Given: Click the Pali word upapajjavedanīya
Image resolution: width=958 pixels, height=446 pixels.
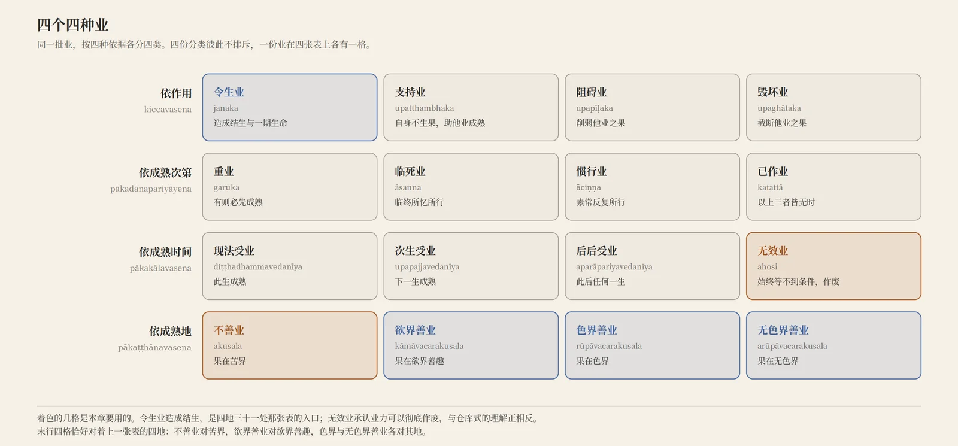Looking at the screenshot, I should [427, 267].
